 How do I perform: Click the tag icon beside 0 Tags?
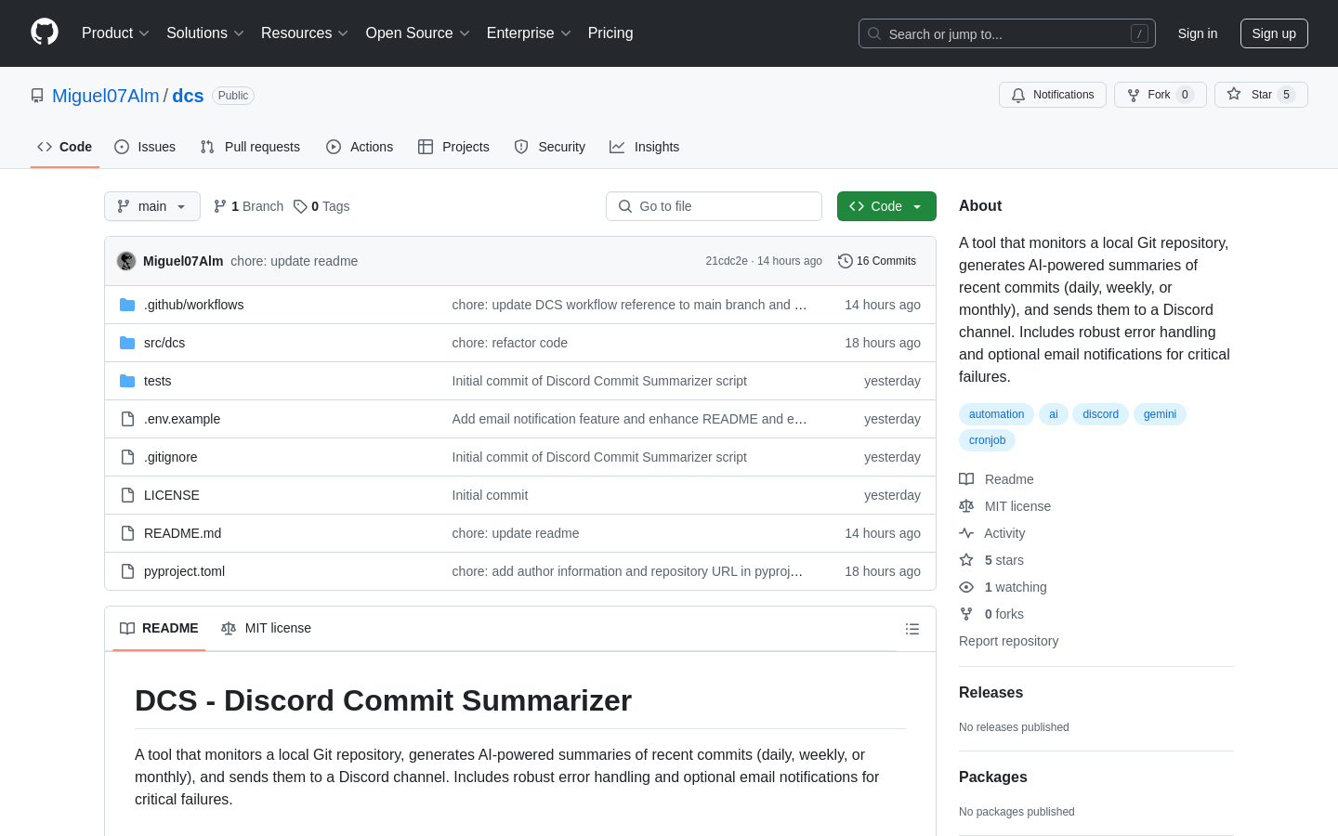pos(300,206)
